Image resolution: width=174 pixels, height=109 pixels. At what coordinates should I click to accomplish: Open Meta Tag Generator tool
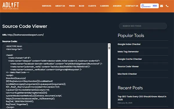128,52
